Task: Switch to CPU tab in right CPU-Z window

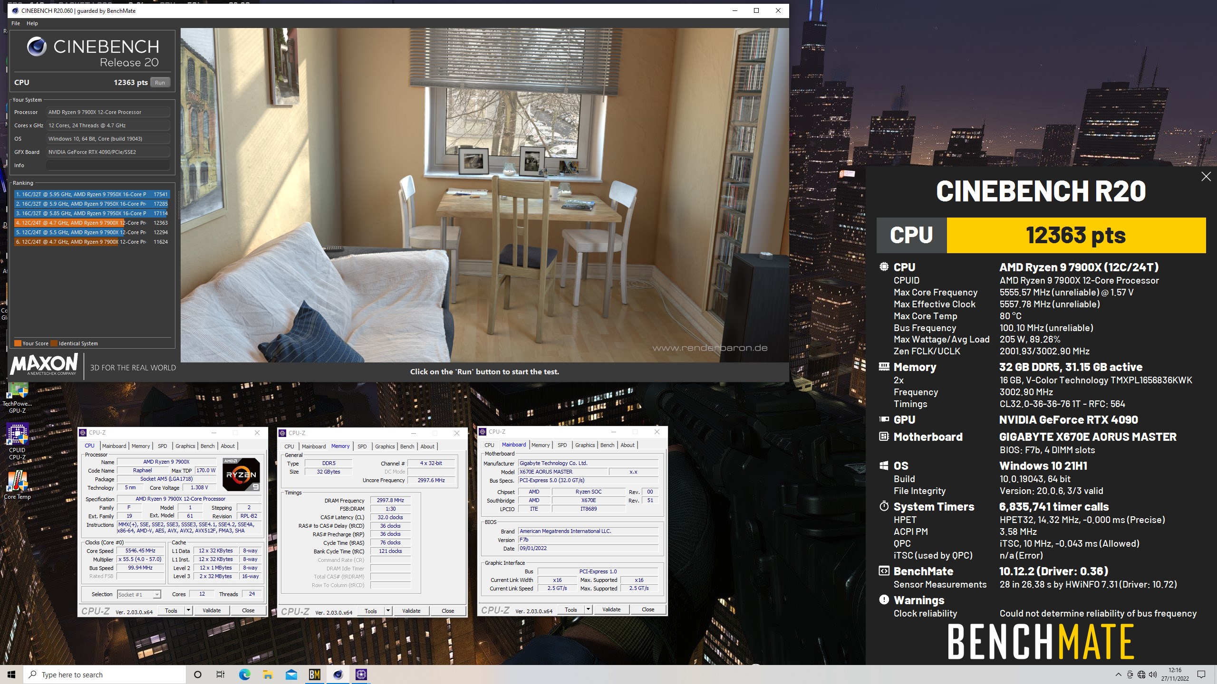Action: pos(489,445)
